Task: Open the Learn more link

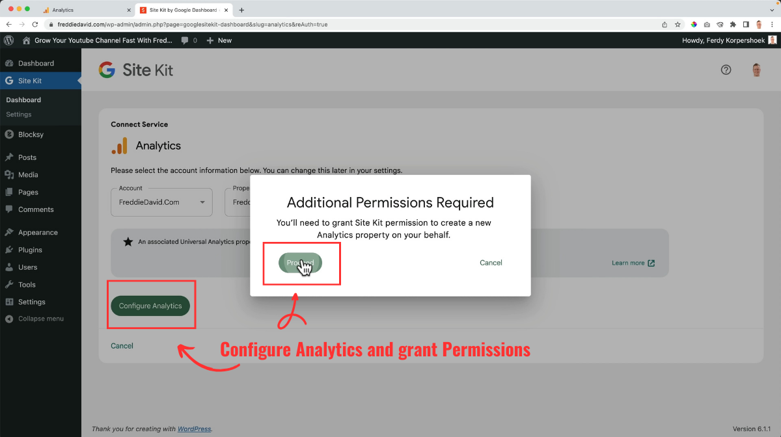Action: (629, 263)
